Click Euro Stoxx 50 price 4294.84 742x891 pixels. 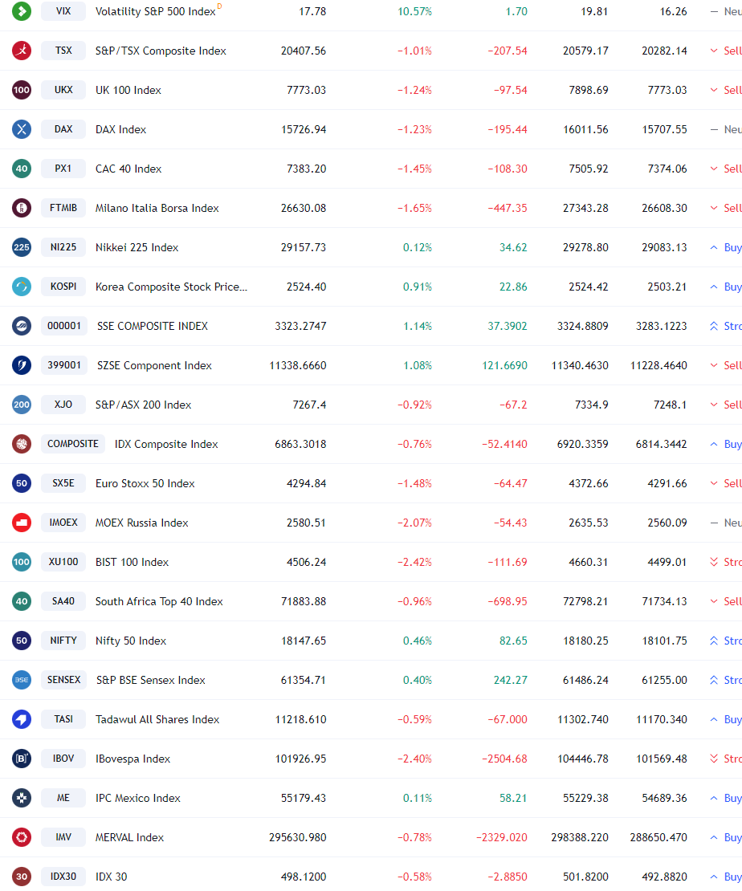(306, 483)
